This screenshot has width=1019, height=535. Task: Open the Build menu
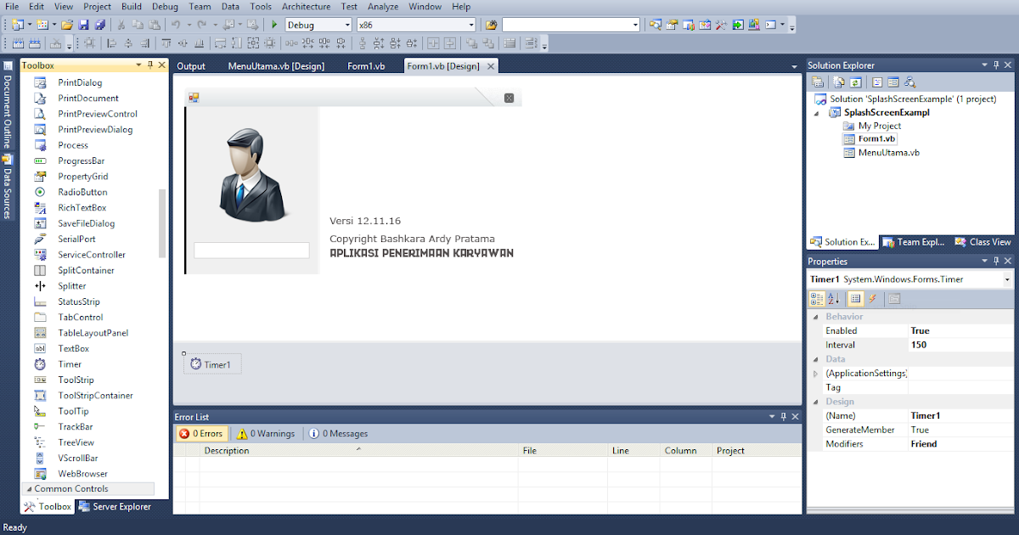pos(131,6)
